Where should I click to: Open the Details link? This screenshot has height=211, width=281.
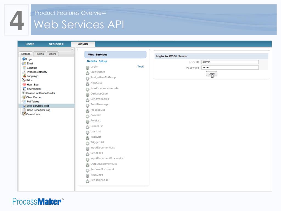click(x=92, y=61)
